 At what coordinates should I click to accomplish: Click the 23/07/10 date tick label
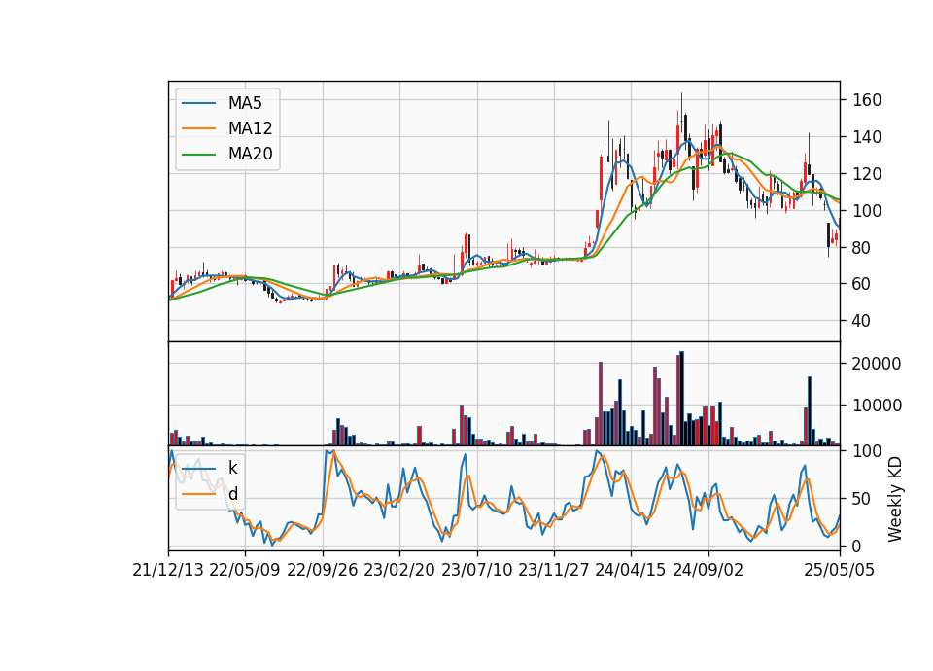pyautogui.click(x=476, y=570)
